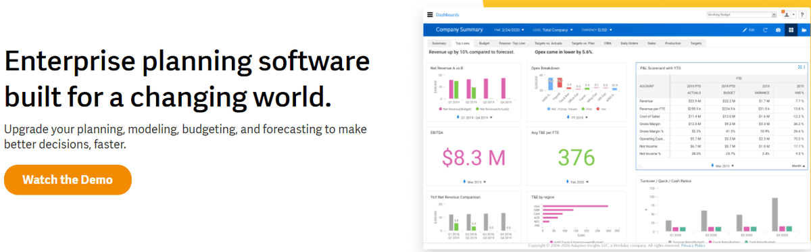
Task: Take a dashboard snapshot with camera icon
Action: click(778, 30)
